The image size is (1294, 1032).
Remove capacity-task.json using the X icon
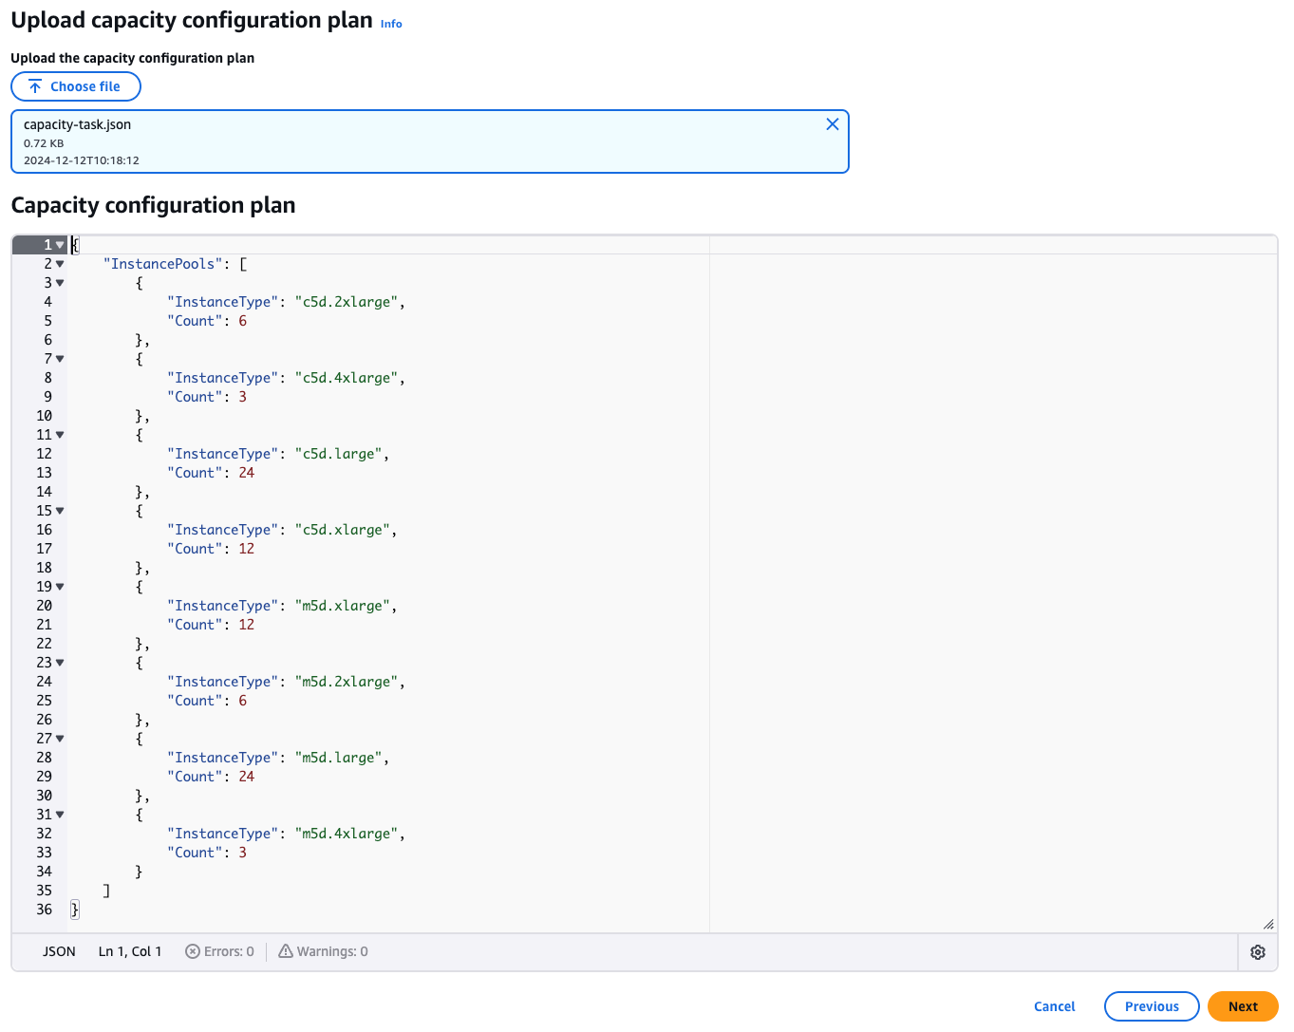point(833,123)
